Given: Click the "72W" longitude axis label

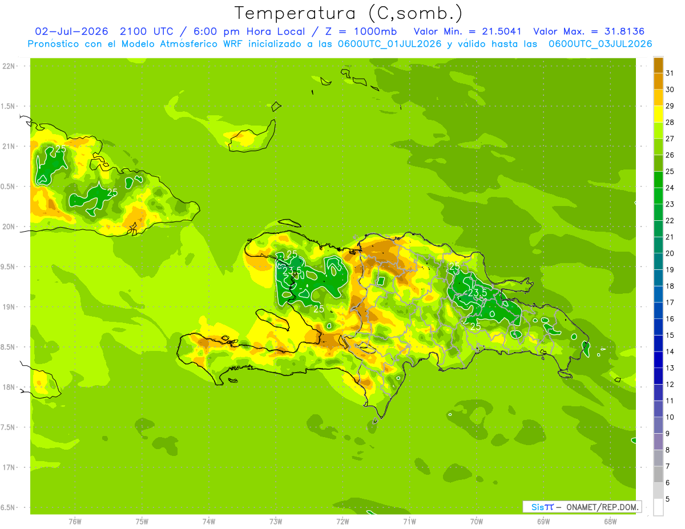Looking at the screenshot, I should pos(342,522).
